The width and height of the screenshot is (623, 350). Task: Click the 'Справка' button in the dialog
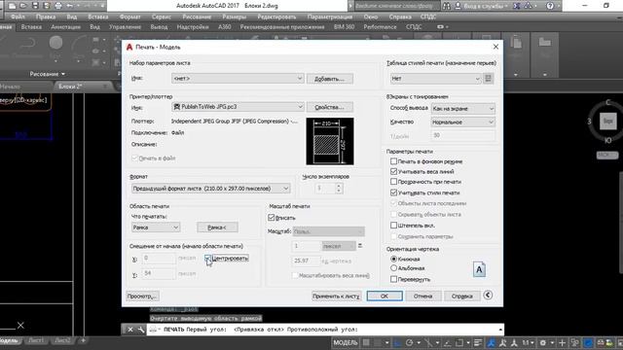pos(461,296)
